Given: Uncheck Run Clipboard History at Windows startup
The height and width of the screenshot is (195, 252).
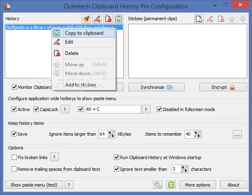Looking at the screenshot, I should point(116,157).
